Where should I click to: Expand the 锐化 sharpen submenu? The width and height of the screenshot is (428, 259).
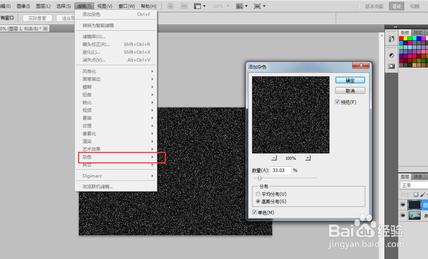pos(116,102)
